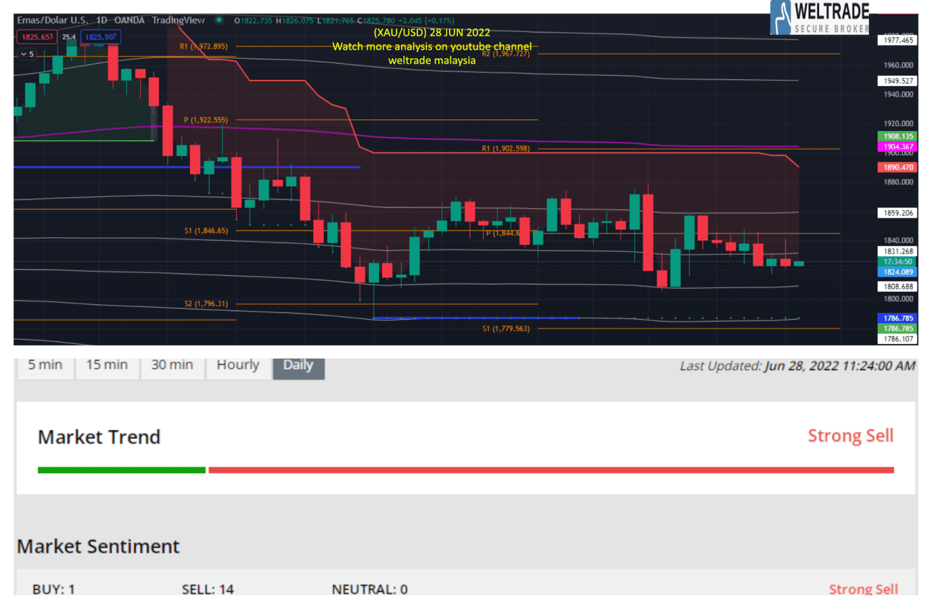
Task: Click blue price axis tag 1824.089
Action: coord(898,272)
